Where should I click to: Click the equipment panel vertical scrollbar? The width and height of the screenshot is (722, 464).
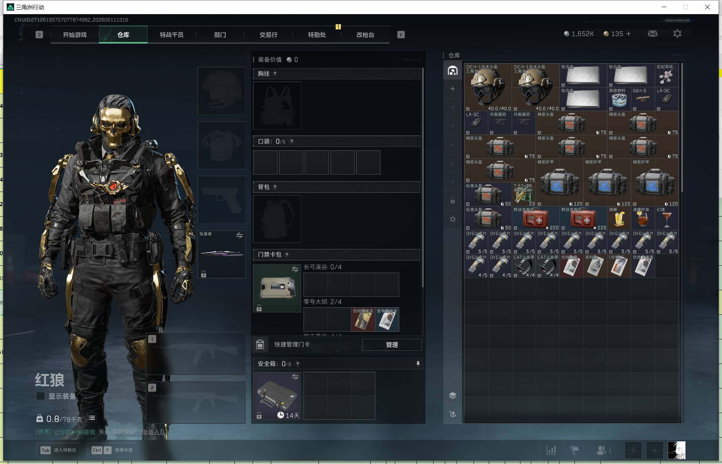click(422, 177)
